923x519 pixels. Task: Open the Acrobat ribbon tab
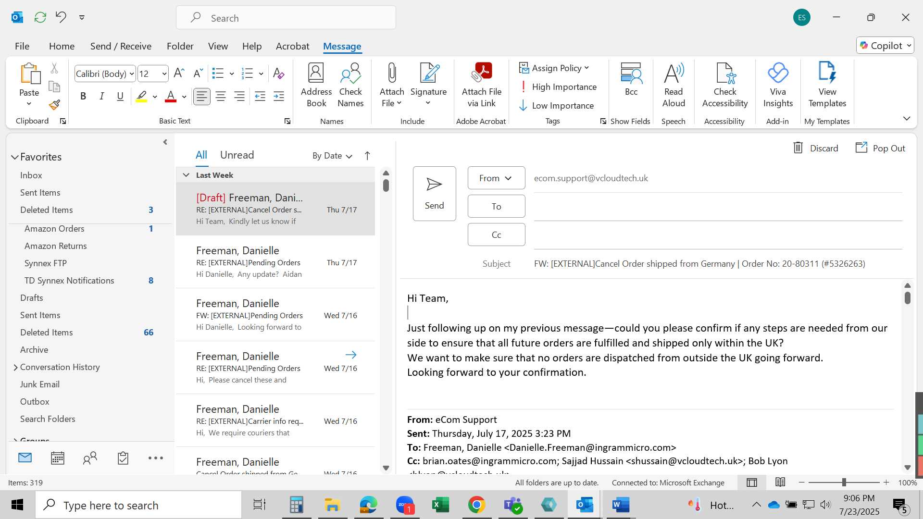[x=292, y=46]
